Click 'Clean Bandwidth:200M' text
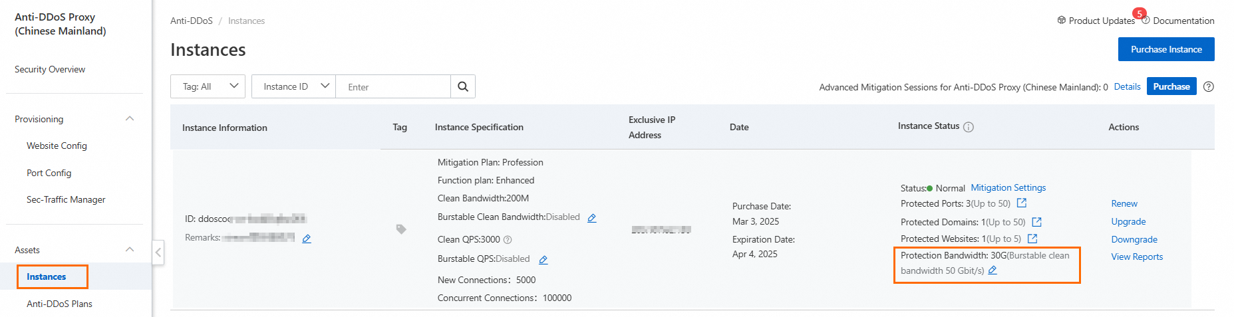Viewport: 1234px width, 317px height. click(483, 198)
